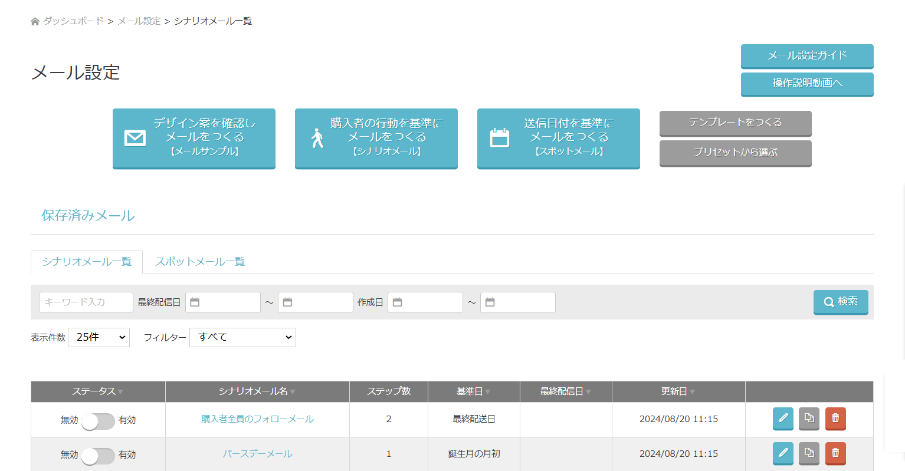Open the メール設定ガイド button

[x=806, y=55]
